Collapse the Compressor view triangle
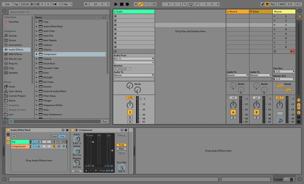The image size is (304, 184). pos(76,130)
